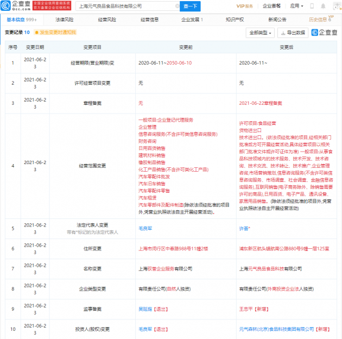Click the Qcc.com logo icon
Screen dimensions: 342x339
5,5
